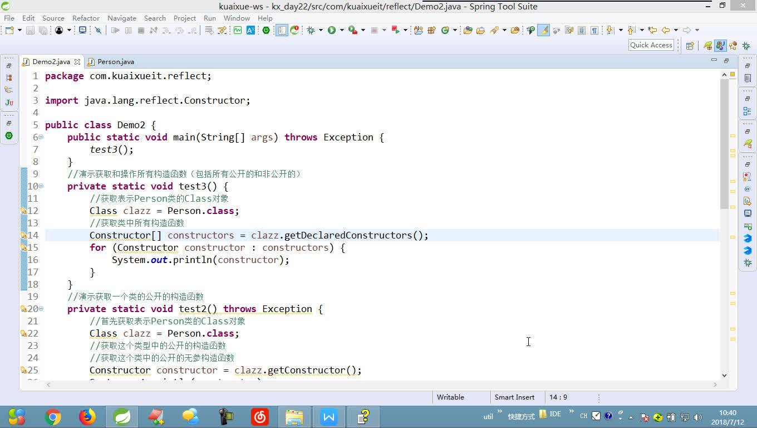The height and width of the screenshot is (428, 757).
Task: Click the warning marker on line 25
Action: click(24, 370)
